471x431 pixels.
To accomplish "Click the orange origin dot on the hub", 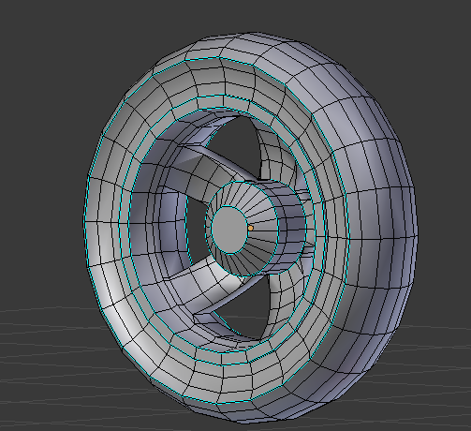I will tap(250, 229).
